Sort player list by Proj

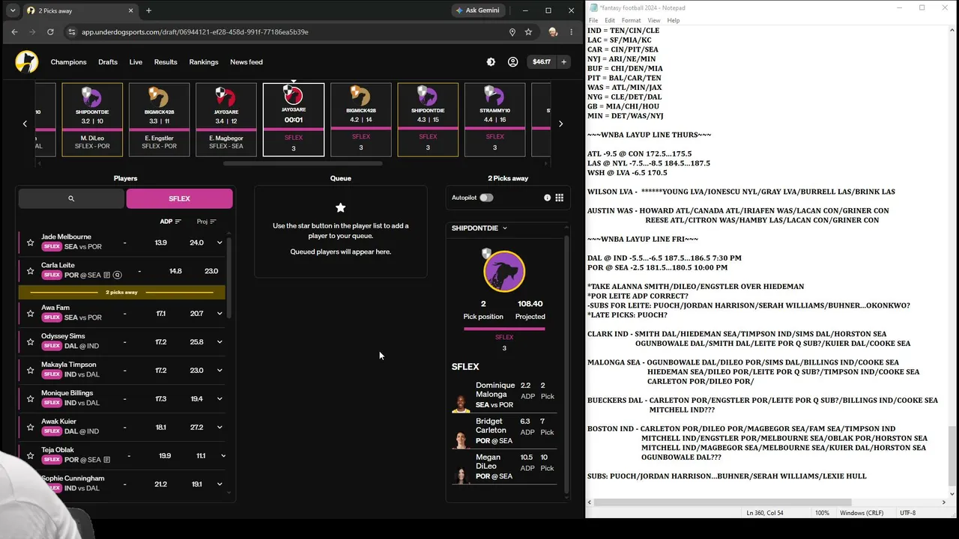click(206, 222)
